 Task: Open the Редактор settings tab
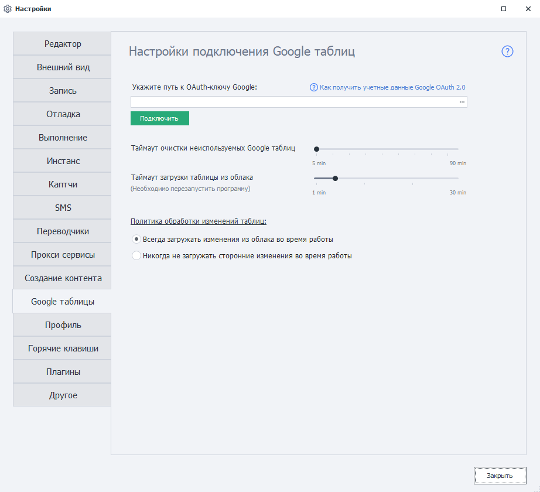pyautogui.click(x=63, y=44)
